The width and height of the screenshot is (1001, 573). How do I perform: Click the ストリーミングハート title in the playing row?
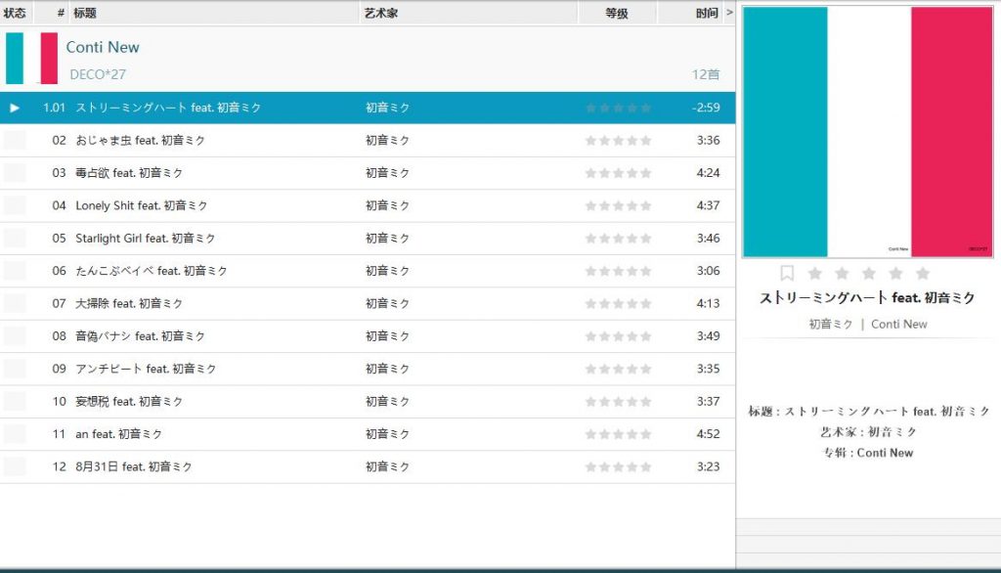(x=168, y=108)
